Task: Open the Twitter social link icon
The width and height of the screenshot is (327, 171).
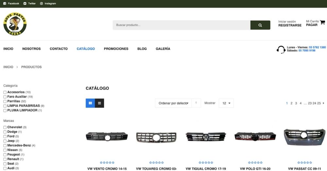Action: pyautogui.click(x=25, y=4)
